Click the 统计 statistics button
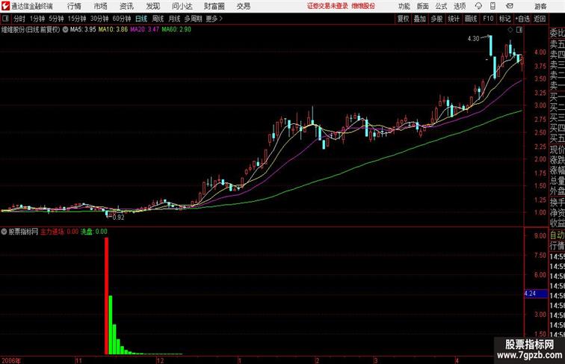Viewport: 565px width, 364px height. coord(454,19)
